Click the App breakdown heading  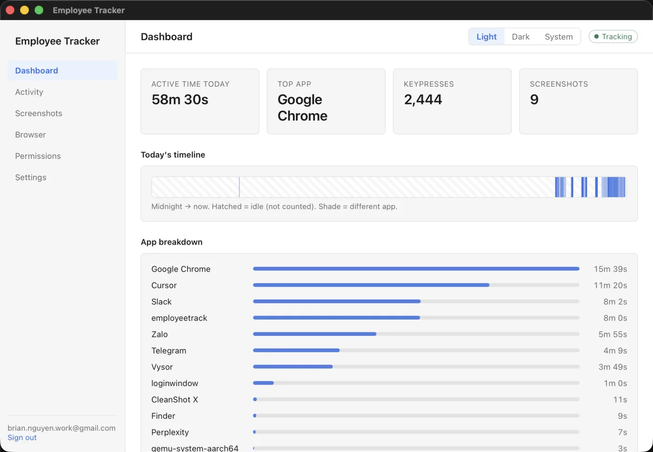pyautogui.click(x=172, y=242)
